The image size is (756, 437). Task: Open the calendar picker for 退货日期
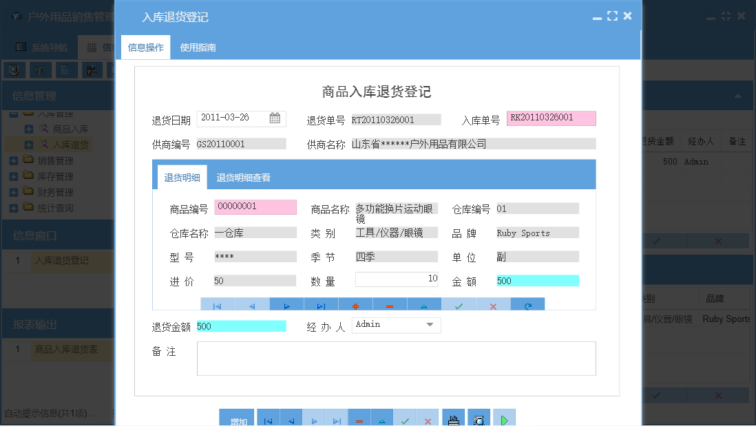(275, 118)
